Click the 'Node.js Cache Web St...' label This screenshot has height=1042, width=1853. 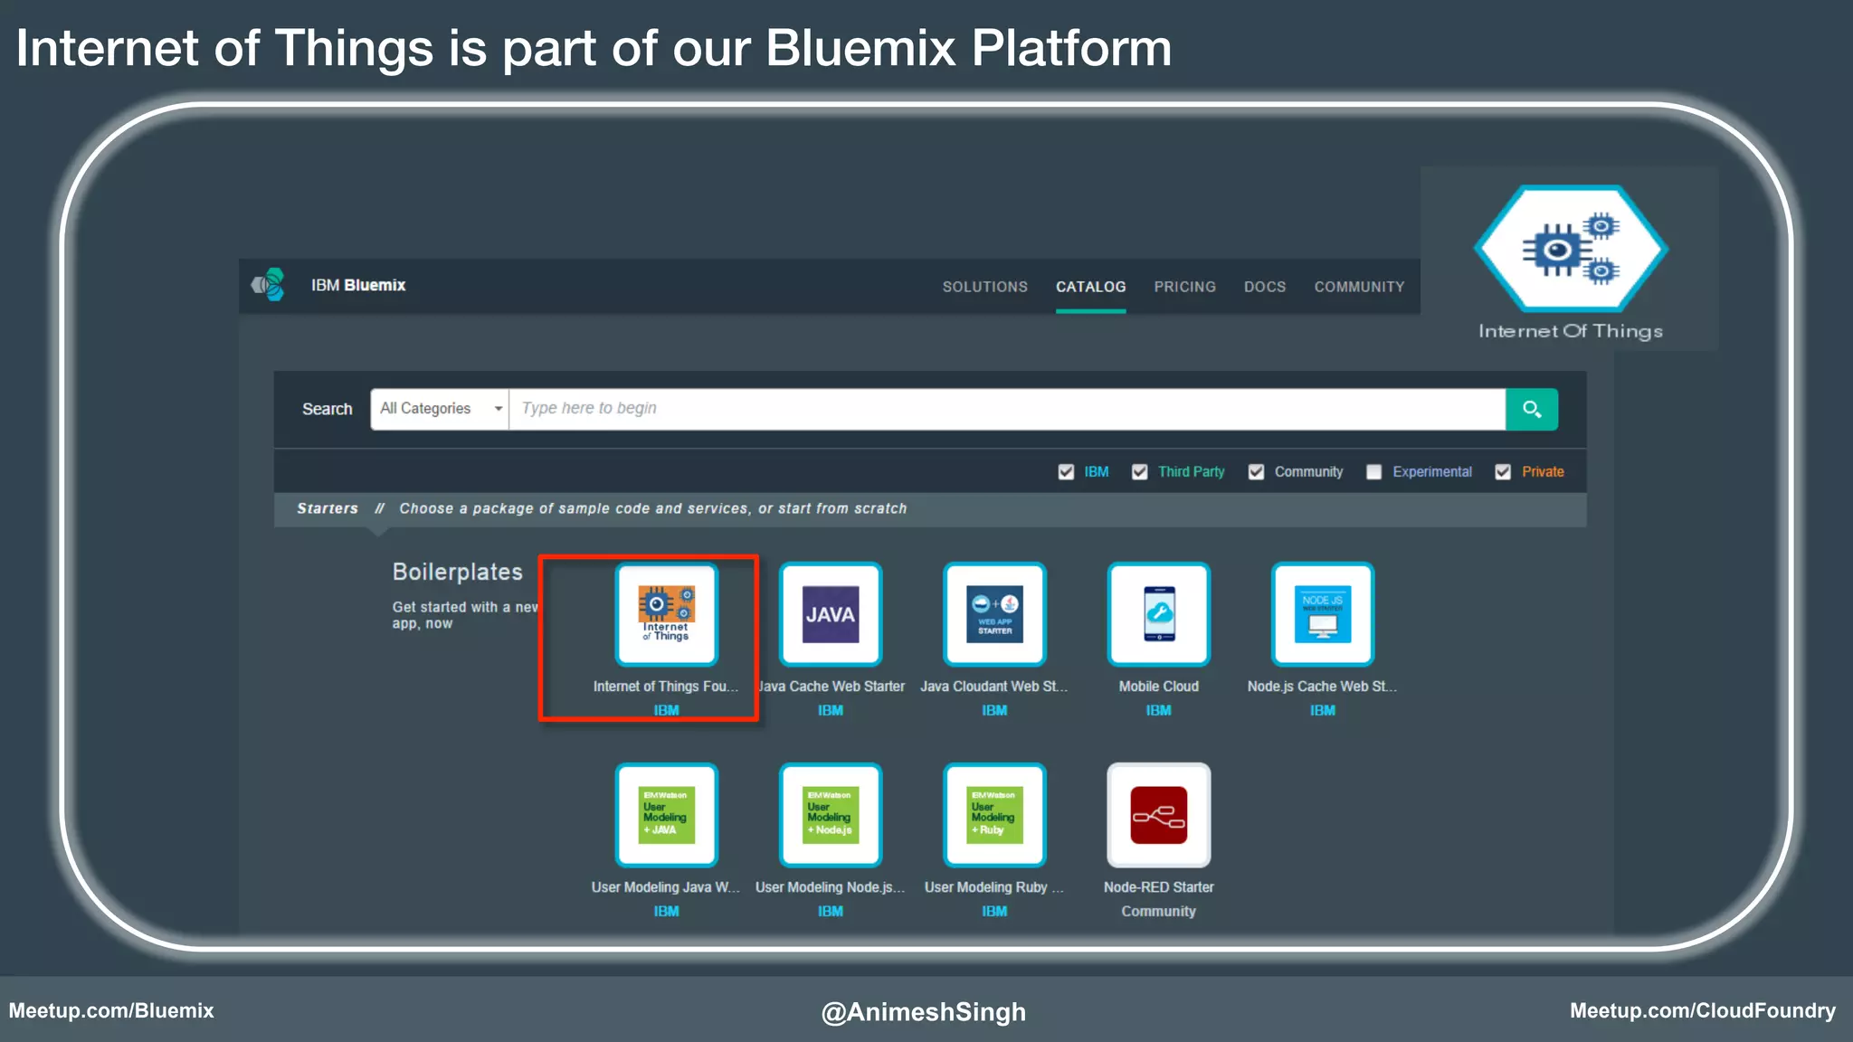pyautogui.click(x=1322, y=687)
